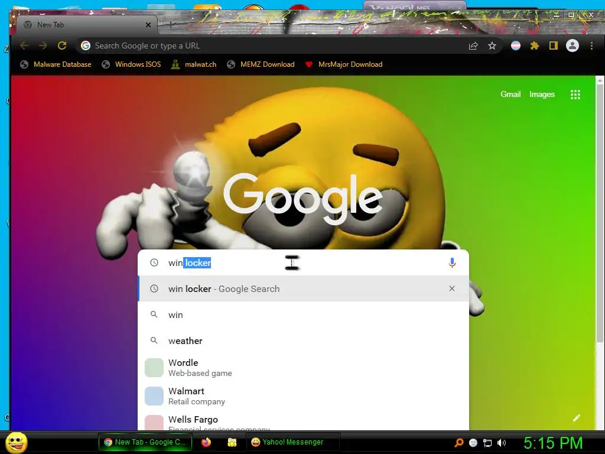
Task: Click the 5:15 PM clock
Action: coord(553,443)
